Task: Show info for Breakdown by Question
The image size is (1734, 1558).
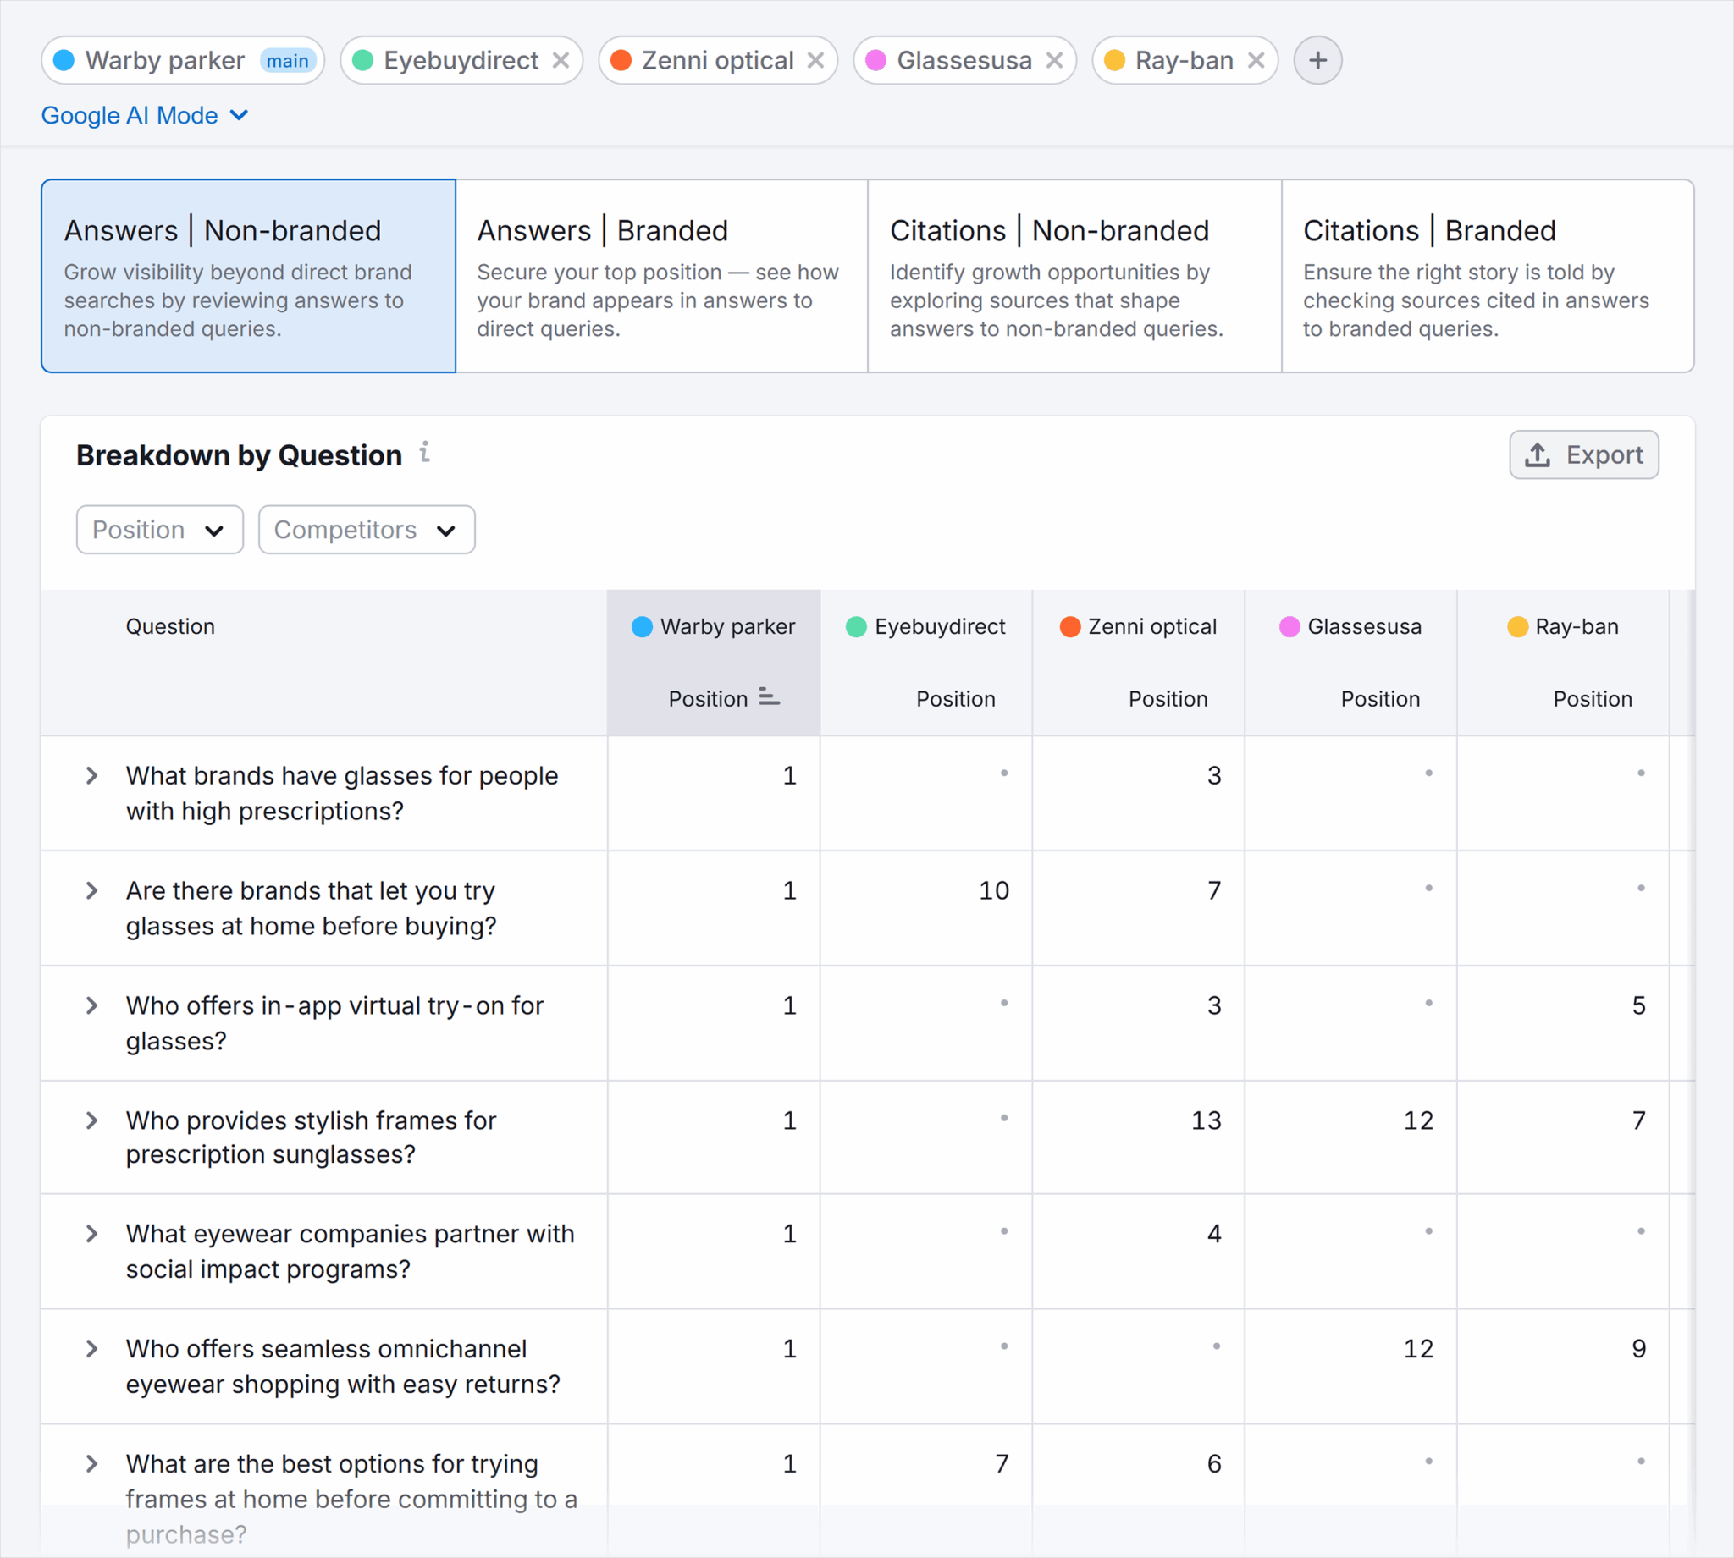Action: point(425,452)
